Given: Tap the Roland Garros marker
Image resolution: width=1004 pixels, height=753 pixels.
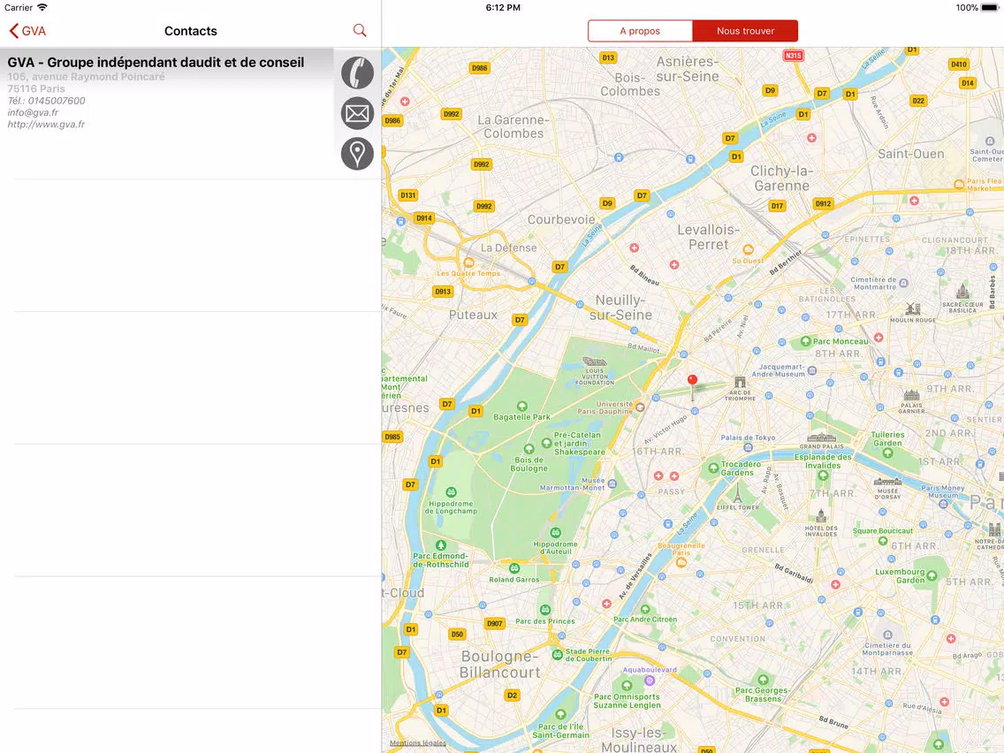Looking at the screenshot, I should 514,568.
